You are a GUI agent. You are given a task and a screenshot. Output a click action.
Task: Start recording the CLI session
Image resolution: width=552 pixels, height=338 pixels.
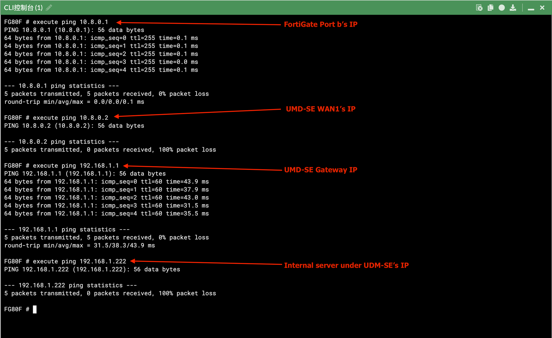(501, 8)
